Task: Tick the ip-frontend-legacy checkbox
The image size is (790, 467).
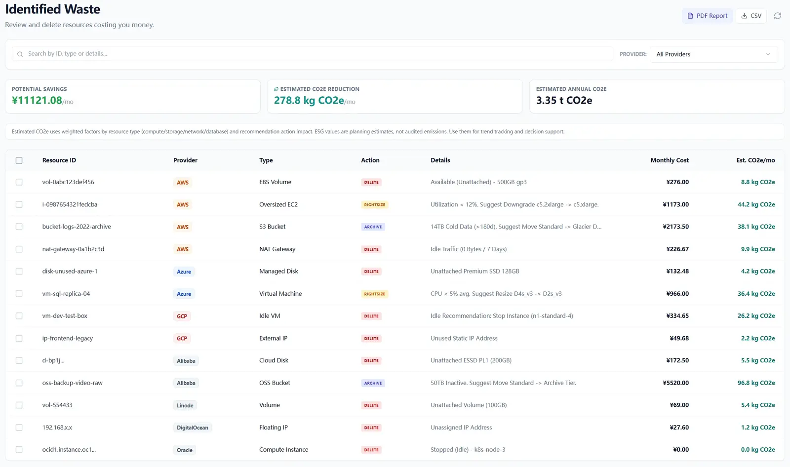Action: [19, 338]
